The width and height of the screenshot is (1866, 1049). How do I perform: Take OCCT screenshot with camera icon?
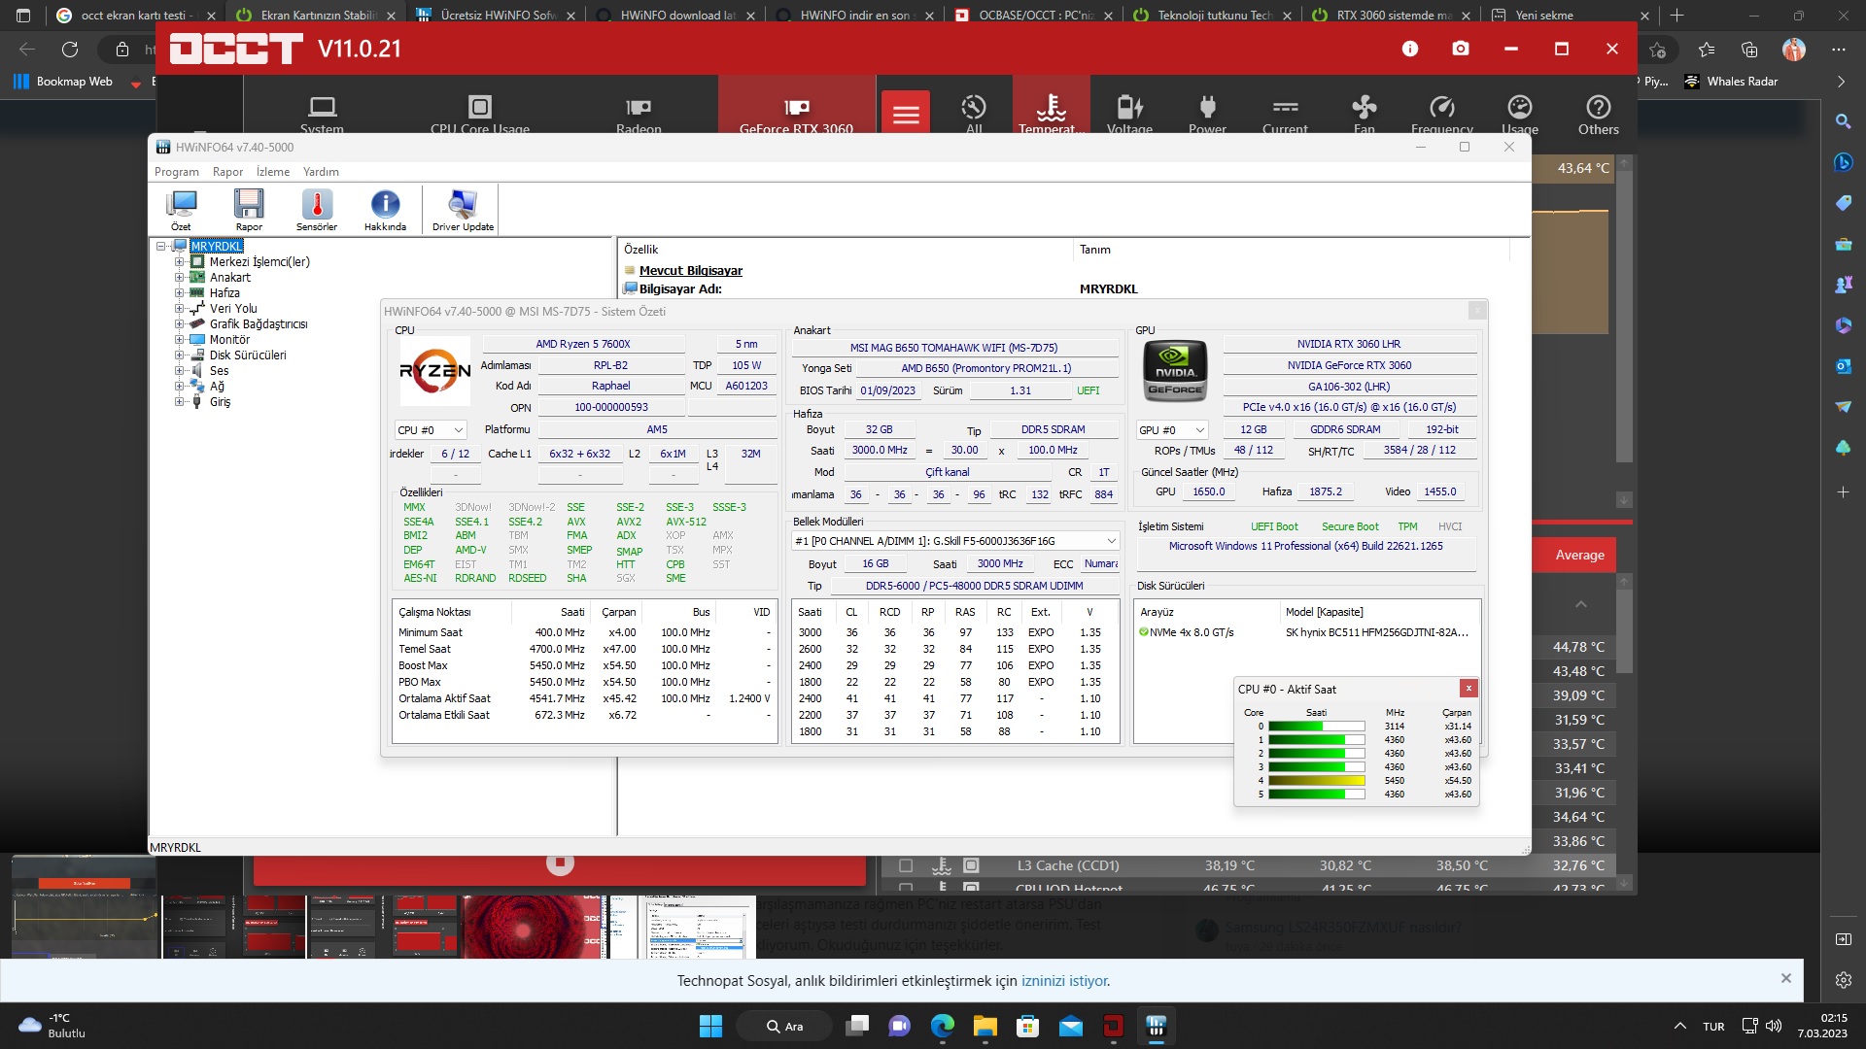(1460, 49)
